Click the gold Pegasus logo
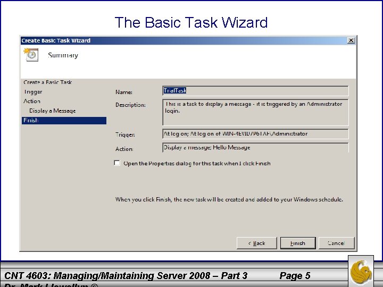The height and width of the screenshot is (287, 383). pos(361,272)
